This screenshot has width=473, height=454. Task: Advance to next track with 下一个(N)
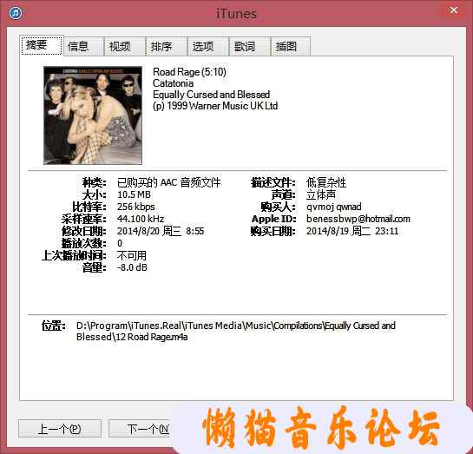(x=141, y=429)
